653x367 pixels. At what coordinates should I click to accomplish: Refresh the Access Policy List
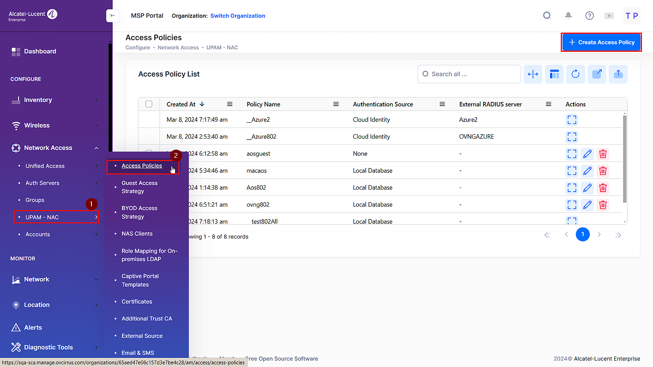575,74
